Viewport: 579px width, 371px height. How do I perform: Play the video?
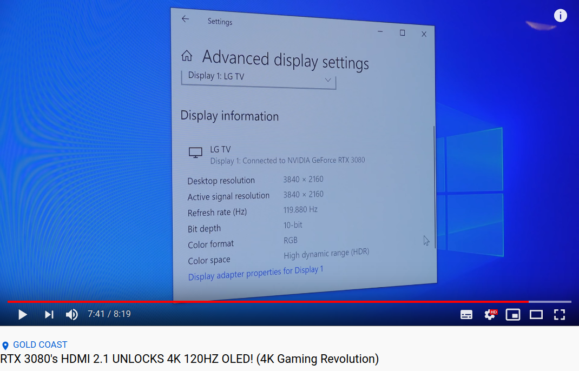[23, 315]
